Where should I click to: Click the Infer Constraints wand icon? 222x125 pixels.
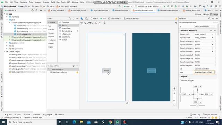click(100, 23)
